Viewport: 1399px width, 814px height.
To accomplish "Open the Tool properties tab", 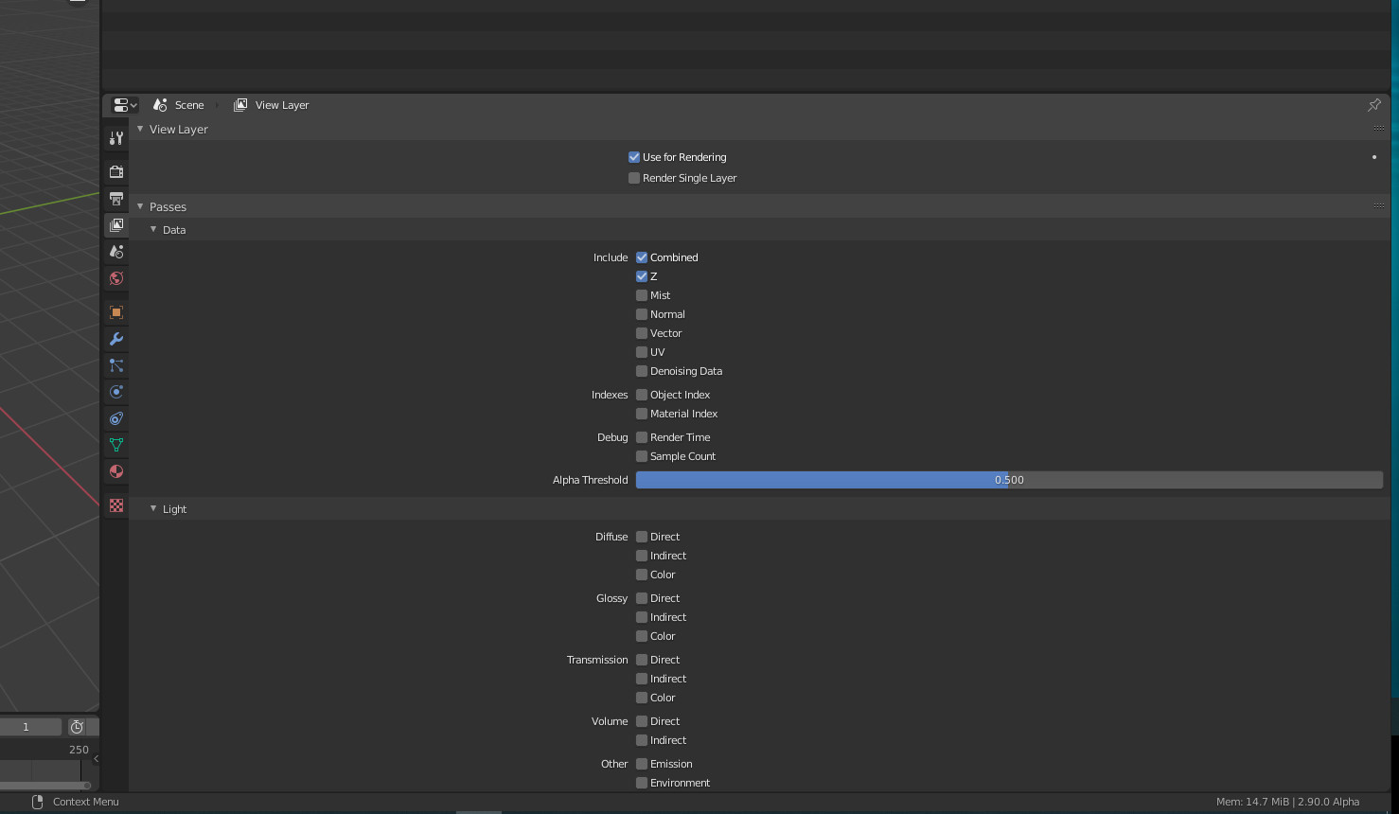I will click(116, 138).
